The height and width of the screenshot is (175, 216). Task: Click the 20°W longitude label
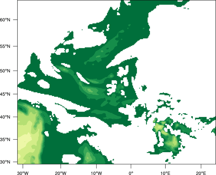point(61,173)
